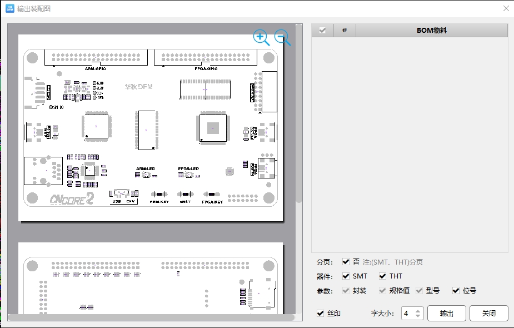Viewport: 514px width, 328px height.
Task: Toggle the 分页 否 checkbox
Action: point(346,262)
